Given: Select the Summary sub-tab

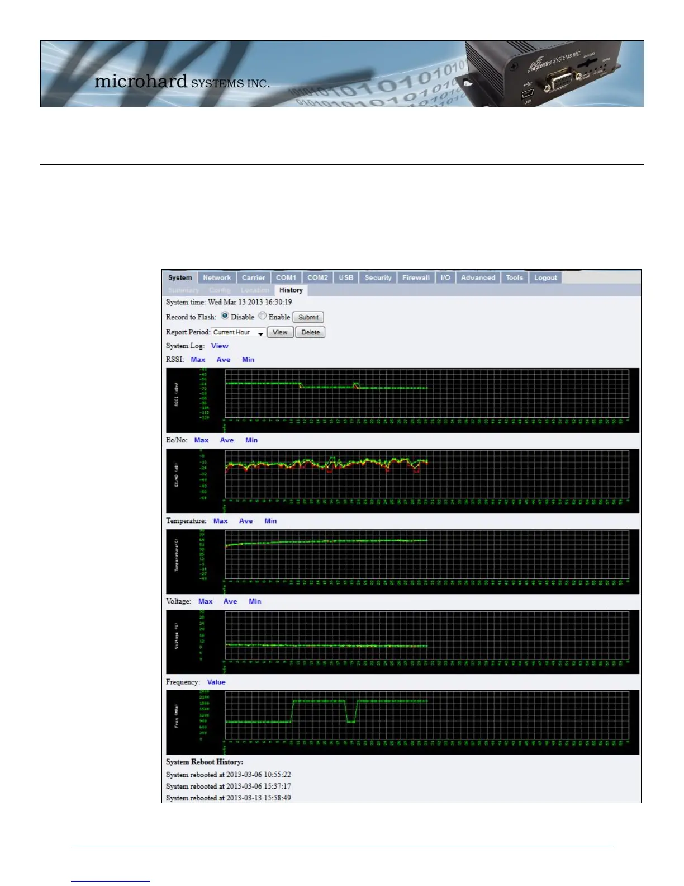Looking at the screenshot, I should (x=183, y=290).
